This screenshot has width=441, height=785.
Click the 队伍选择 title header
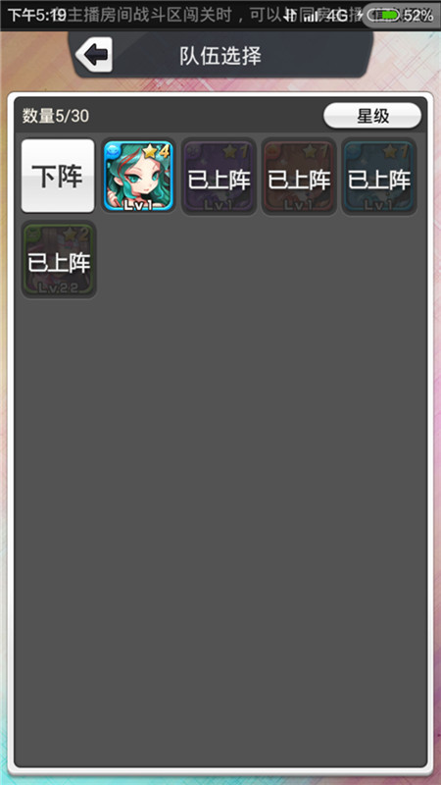(x=220, y=56)
